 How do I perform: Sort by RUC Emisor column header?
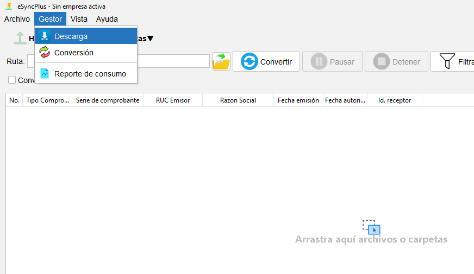[172, 100]
